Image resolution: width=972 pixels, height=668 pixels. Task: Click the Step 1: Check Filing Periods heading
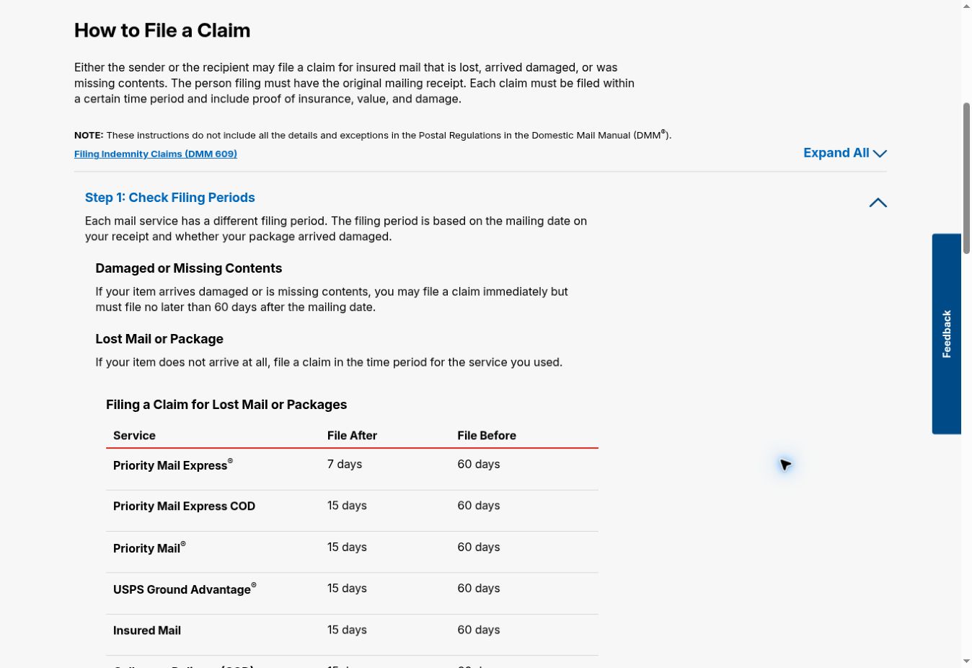170,198
